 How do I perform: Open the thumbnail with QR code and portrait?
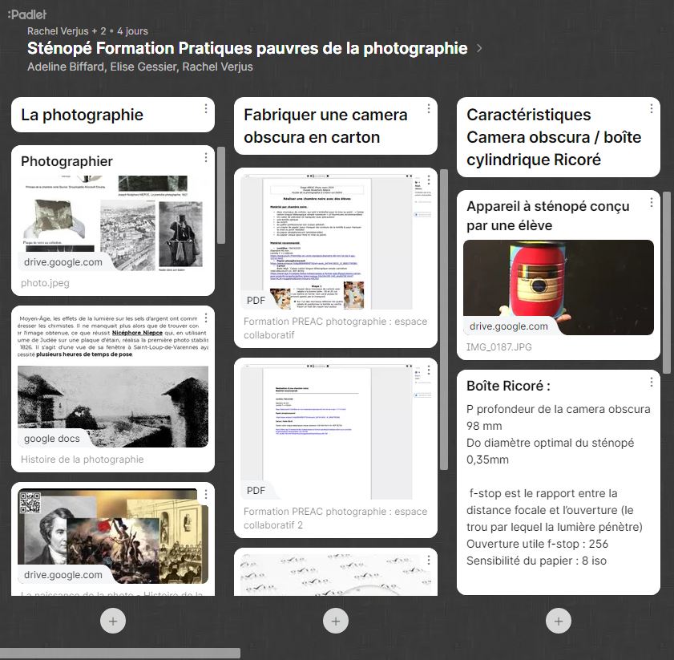[x=113, y=536]
